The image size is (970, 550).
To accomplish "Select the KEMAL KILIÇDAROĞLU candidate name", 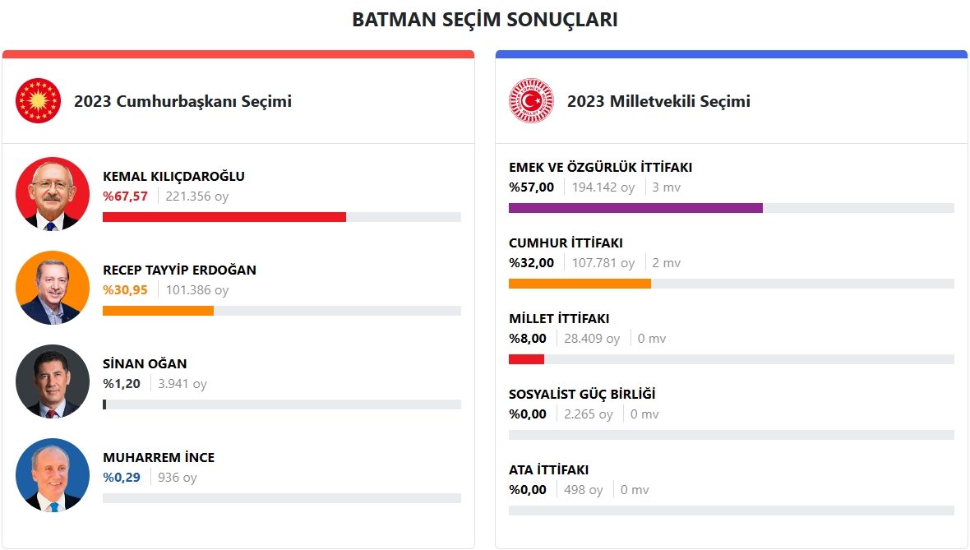I will [x=173, y=176].
